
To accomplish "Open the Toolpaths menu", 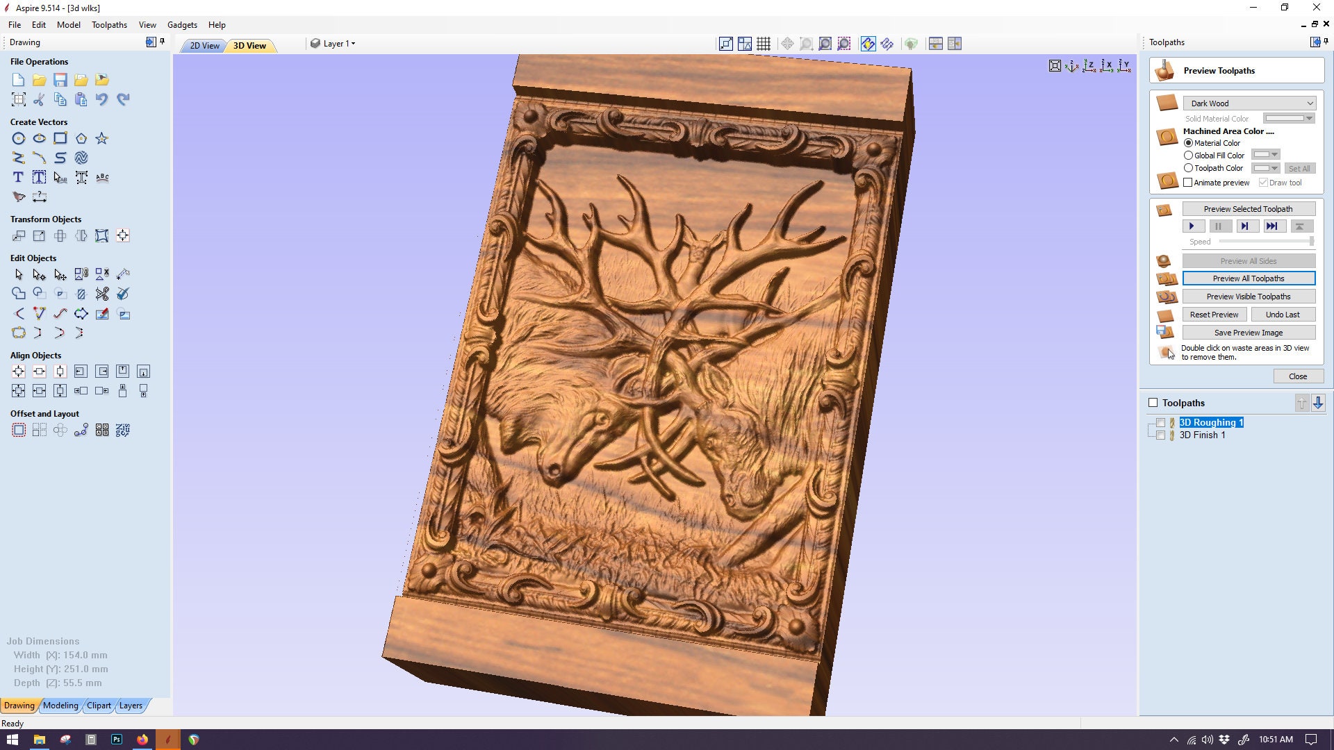I will 109,24.
